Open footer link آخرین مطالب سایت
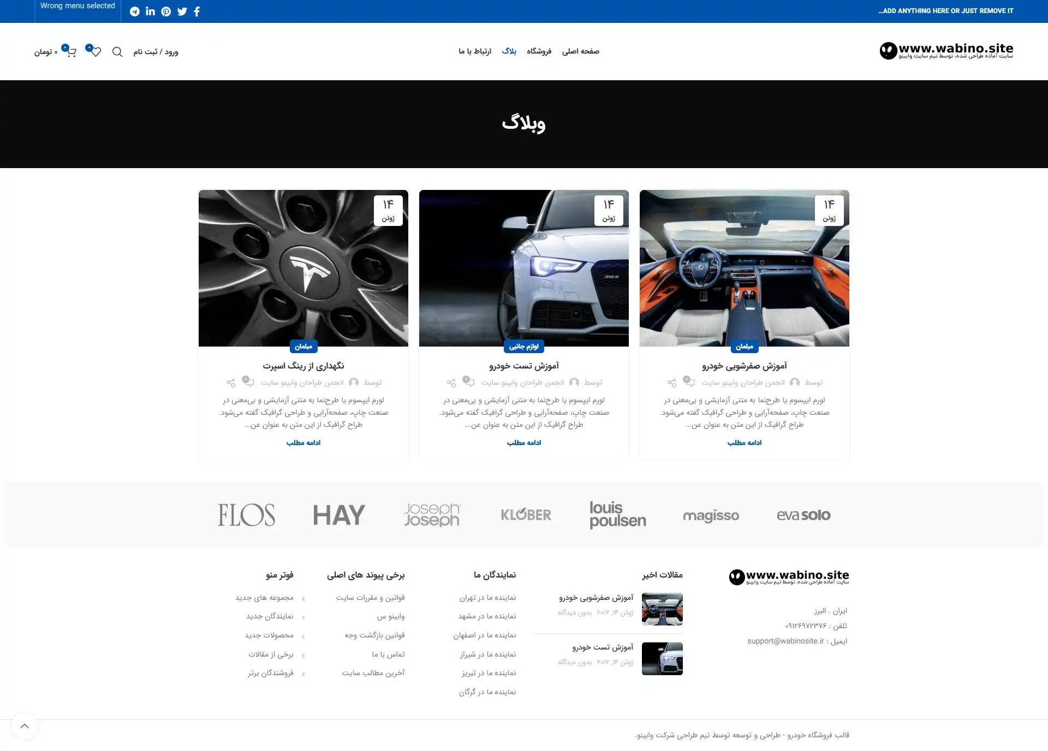Image resolution: width=1048 pixels, height=751 pixels. pyautogui.click(x=373, y=673)
